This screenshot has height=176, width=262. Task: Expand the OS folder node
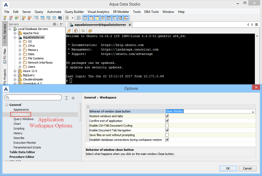(20, 42)
